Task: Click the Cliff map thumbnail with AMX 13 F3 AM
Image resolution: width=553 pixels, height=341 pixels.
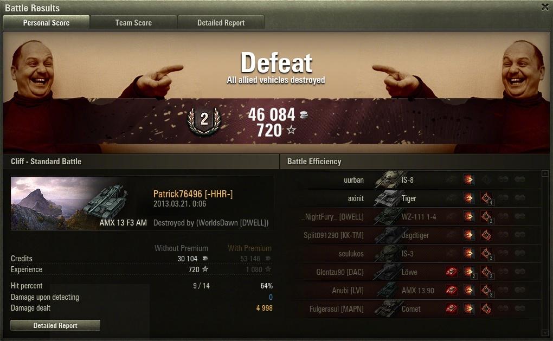Action: pyautogui.click(x=79, y=203)
